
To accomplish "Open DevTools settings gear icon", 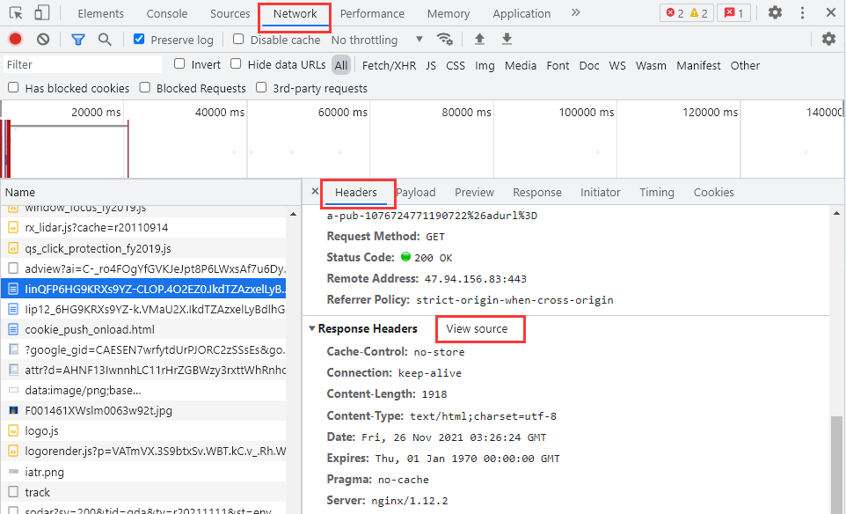I will pos(775,13).
